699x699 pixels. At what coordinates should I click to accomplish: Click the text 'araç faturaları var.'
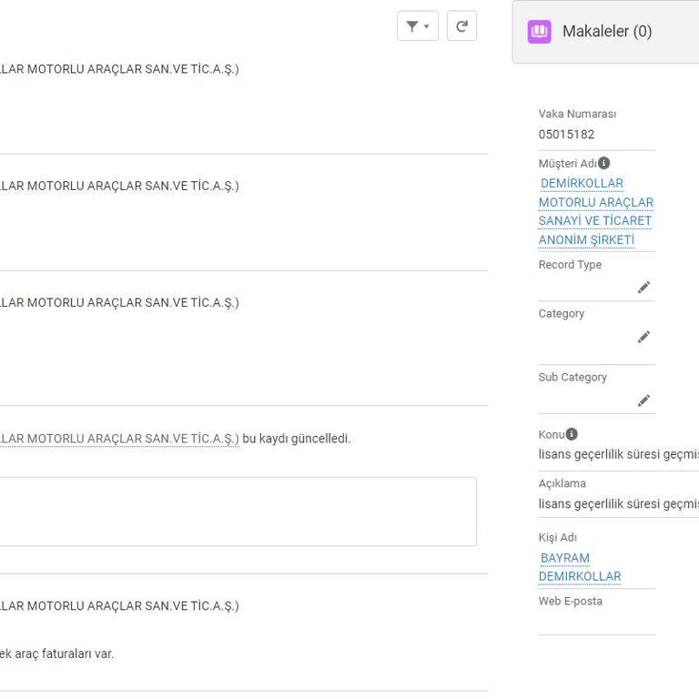tap(65, 654)
